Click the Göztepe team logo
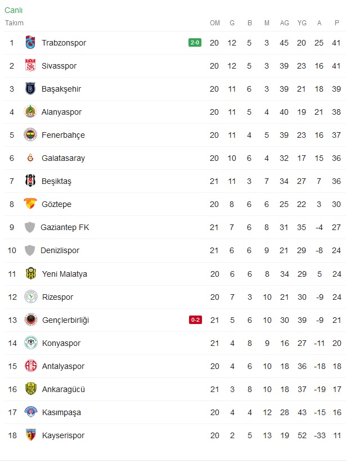Screen dimensions: 346x468 pyautogui.click(x=30, y=204)
